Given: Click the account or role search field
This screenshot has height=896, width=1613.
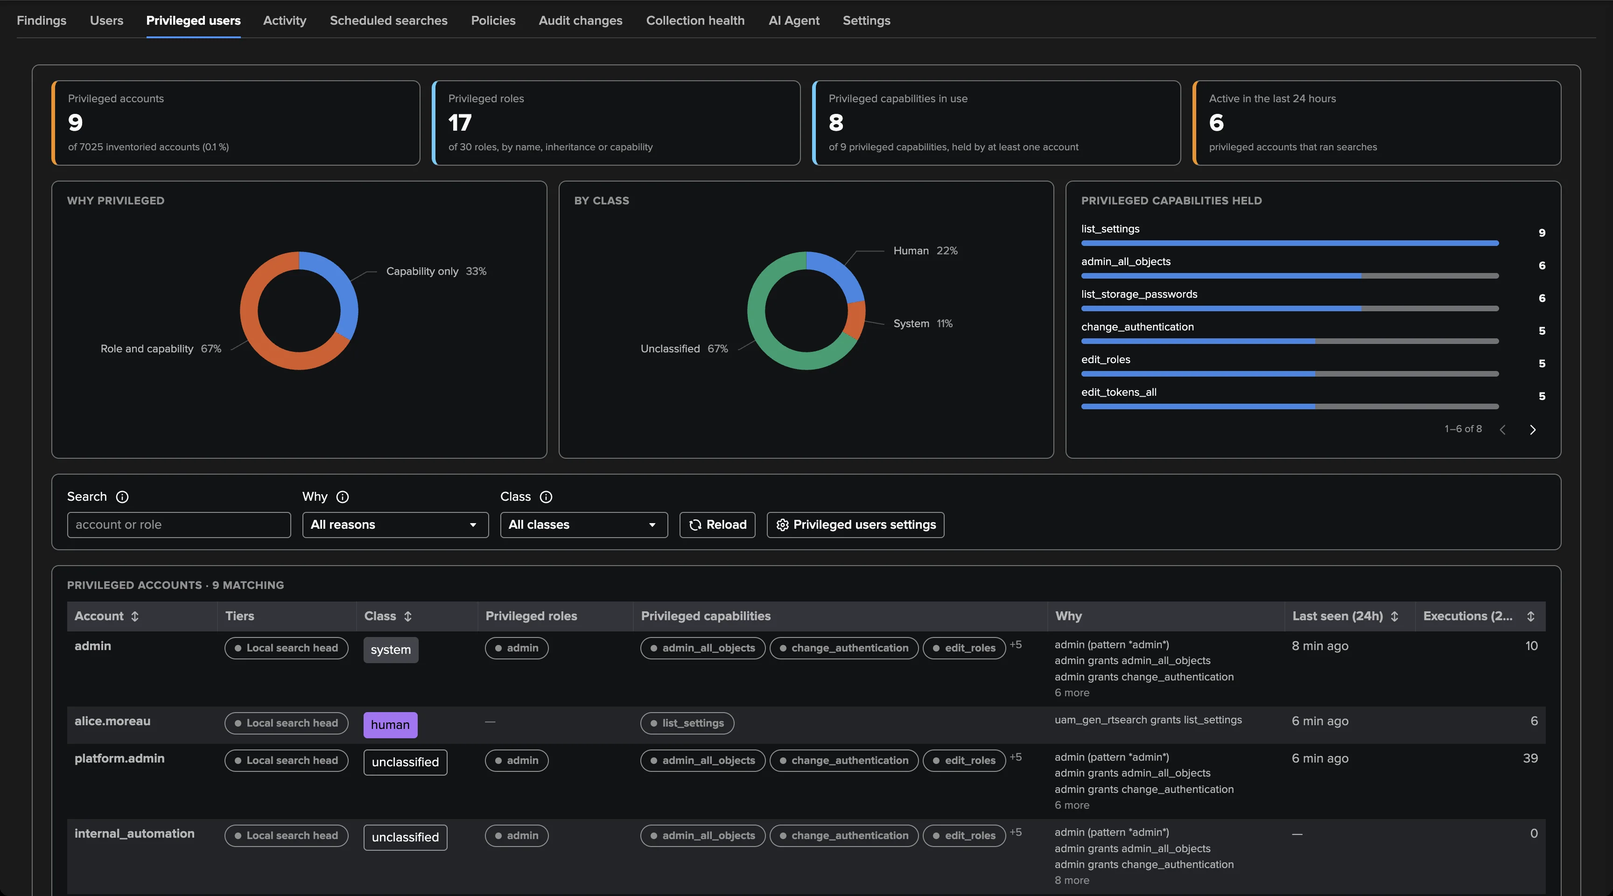Looking at the screenshot, I should click(x=179, y=525).
